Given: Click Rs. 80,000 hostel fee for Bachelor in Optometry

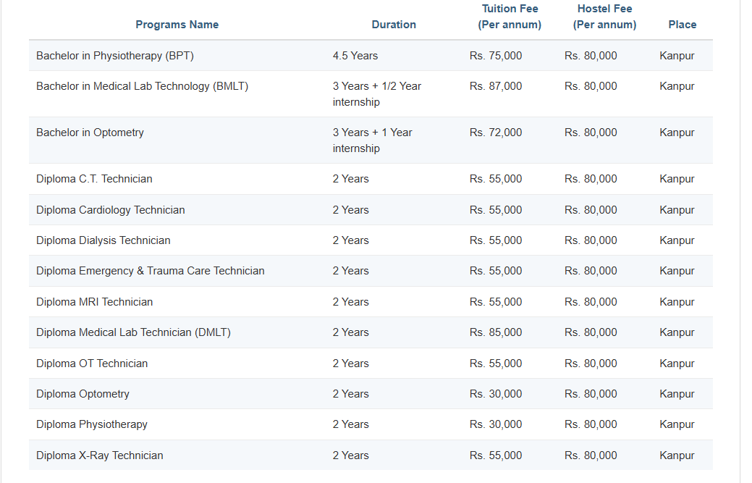Looking at the screenshot, I should [x=591, y=133].
